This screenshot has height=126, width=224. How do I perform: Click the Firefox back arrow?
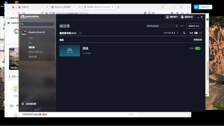pyautogui.click(x=8, y=13)
